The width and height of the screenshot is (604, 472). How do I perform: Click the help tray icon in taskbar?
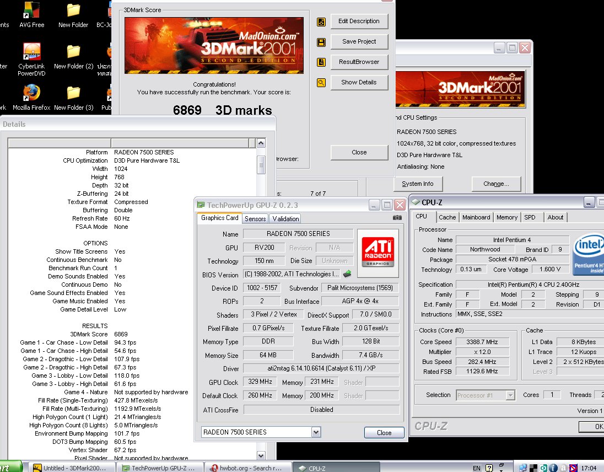pyautogui.click(x=489, y=468)
